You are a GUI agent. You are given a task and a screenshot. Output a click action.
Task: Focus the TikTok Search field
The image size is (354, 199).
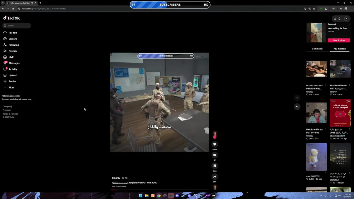coord(17,25)
